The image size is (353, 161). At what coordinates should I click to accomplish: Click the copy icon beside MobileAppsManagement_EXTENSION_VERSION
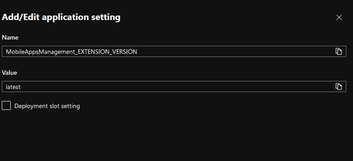[339, 52]
